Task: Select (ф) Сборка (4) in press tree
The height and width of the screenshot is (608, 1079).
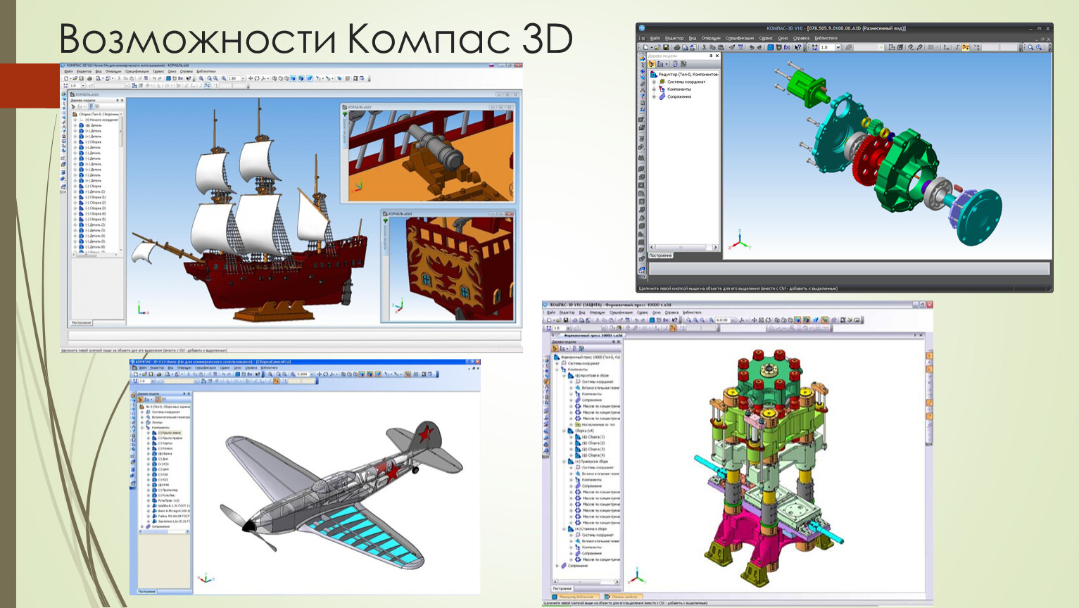Action: point(593,455)
